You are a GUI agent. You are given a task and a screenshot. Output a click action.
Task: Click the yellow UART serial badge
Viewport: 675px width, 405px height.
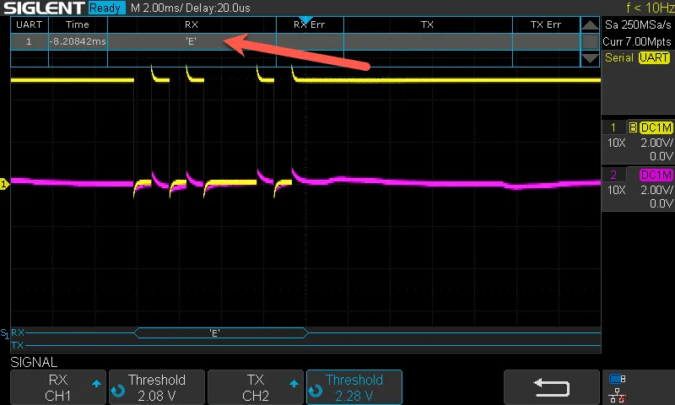click(x=653, y=58)
